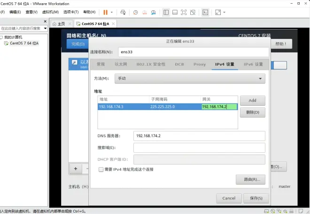The width and height of the screenshot is (310, 214).
Task: Revert to the previous snapshot icon
Action: (x=145, y=13)
